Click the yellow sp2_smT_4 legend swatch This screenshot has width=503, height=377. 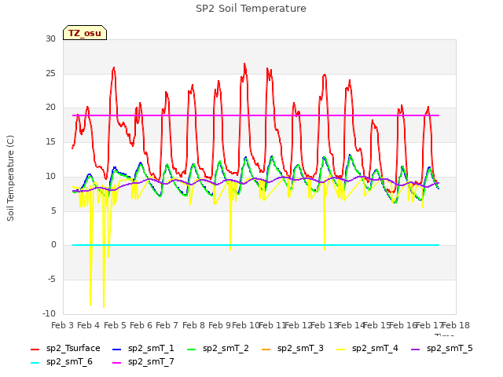pyautogui.click(x=340, y=349)
